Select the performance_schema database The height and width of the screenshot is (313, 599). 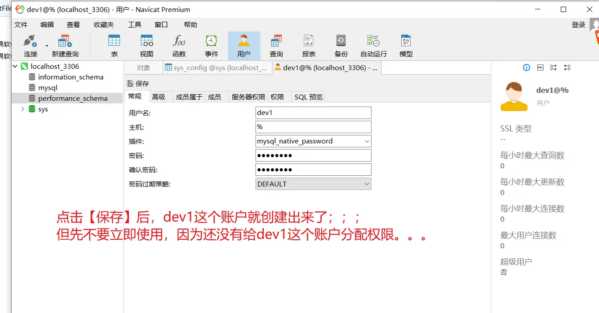pyautogui.click(x=73, y=98)
